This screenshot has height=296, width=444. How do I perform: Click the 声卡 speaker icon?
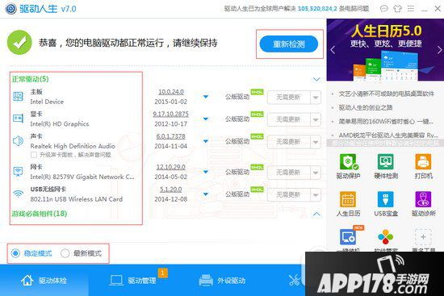tap(18, 140)
